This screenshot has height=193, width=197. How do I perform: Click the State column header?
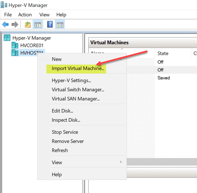click(173, 53)
